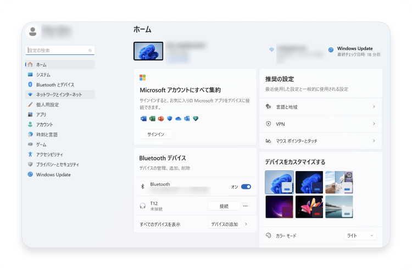Viewport: 412px width, 270px height.
Task: Click the network Wi-Fi icon in sidebar
Action: click(x=30, y=95)
